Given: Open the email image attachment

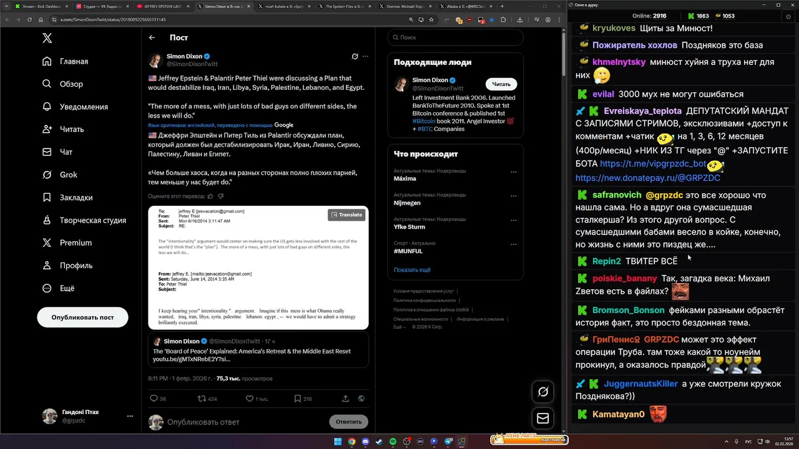Looking at the screenshot, I should [258, 268].
